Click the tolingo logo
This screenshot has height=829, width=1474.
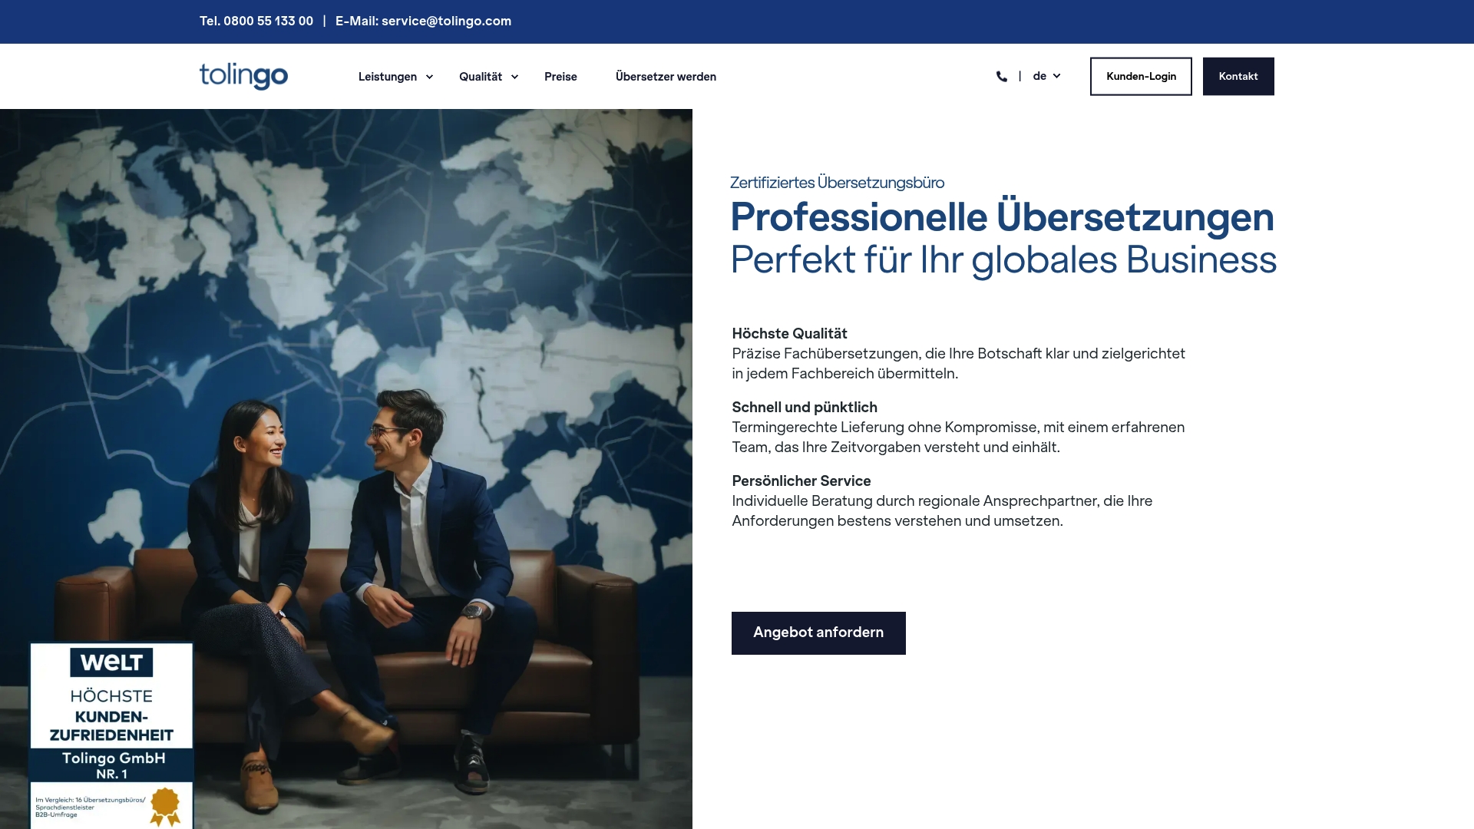point(243,76)
